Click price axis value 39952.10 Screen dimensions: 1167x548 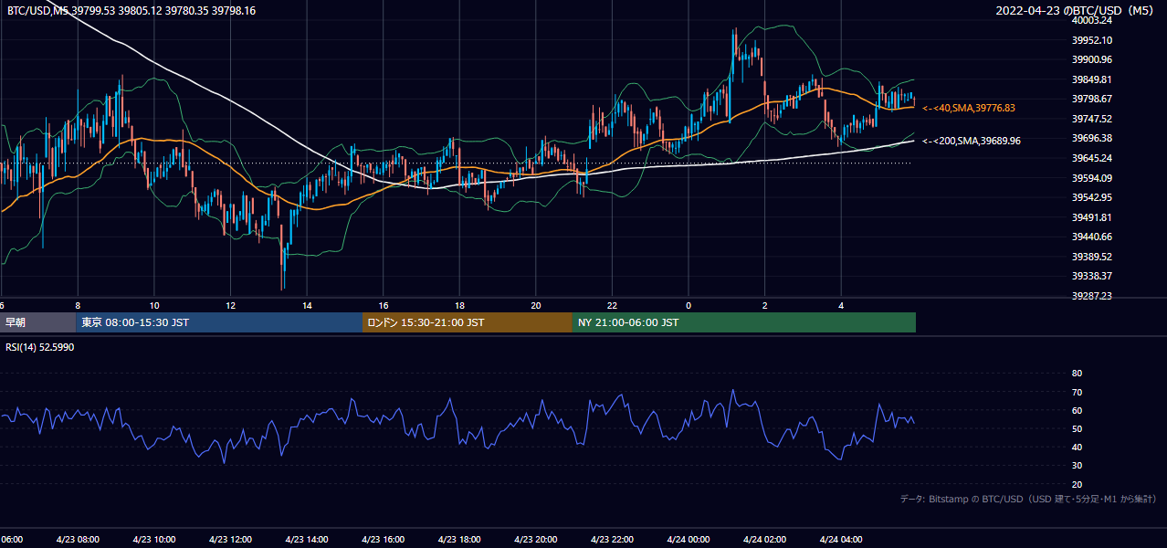pyautogui.click(x=1091, y=40)
